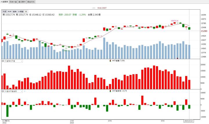Click the 漲幅 -1.29% value

coord(79,15)
